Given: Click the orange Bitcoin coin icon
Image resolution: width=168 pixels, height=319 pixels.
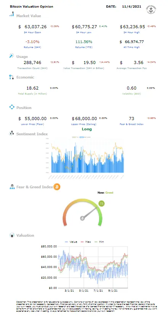Looking at the screenshot, I should [57, 186].
